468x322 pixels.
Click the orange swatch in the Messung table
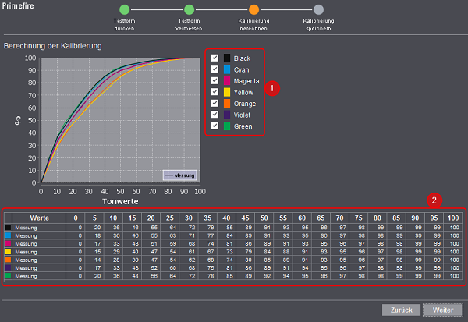(x=8, y=260)
